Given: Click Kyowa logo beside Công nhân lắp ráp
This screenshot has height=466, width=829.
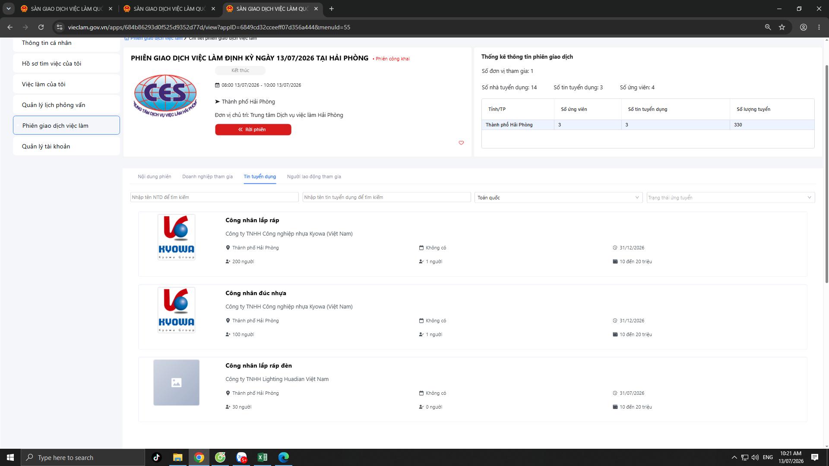Looking at the screenshot, I should click(176, 237).
